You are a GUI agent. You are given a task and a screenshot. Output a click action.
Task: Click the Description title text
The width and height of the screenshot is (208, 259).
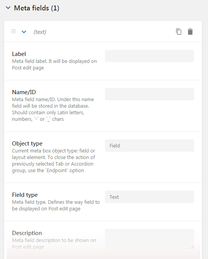tap(27, 233)
